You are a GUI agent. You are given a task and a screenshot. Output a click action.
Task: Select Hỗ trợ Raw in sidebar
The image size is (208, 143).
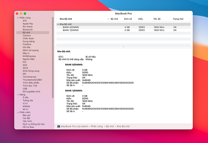(x=28, y=127)
